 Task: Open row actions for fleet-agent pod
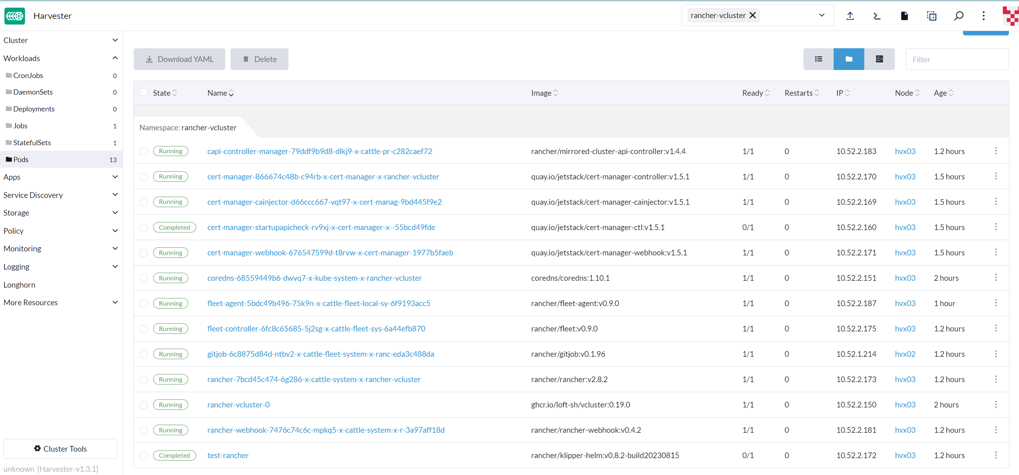pos(996,303)
